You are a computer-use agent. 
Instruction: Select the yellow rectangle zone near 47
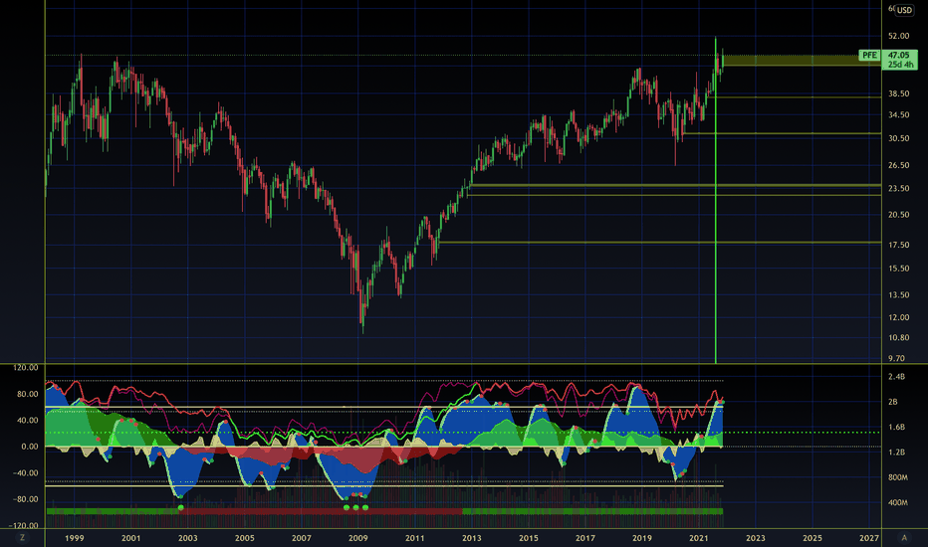click(802, 60)
